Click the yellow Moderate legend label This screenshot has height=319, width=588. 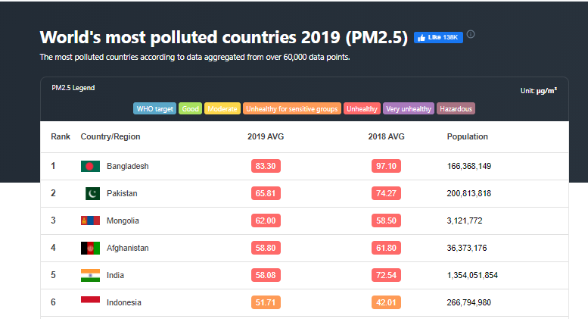tap(222, 109)
